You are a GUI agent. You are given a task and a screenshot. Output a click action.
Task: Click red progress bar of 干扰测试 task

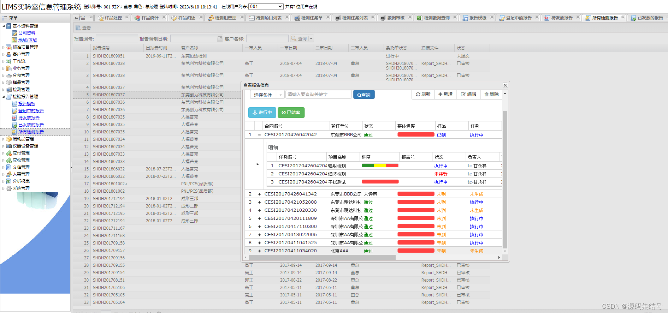tap(380, 182)
